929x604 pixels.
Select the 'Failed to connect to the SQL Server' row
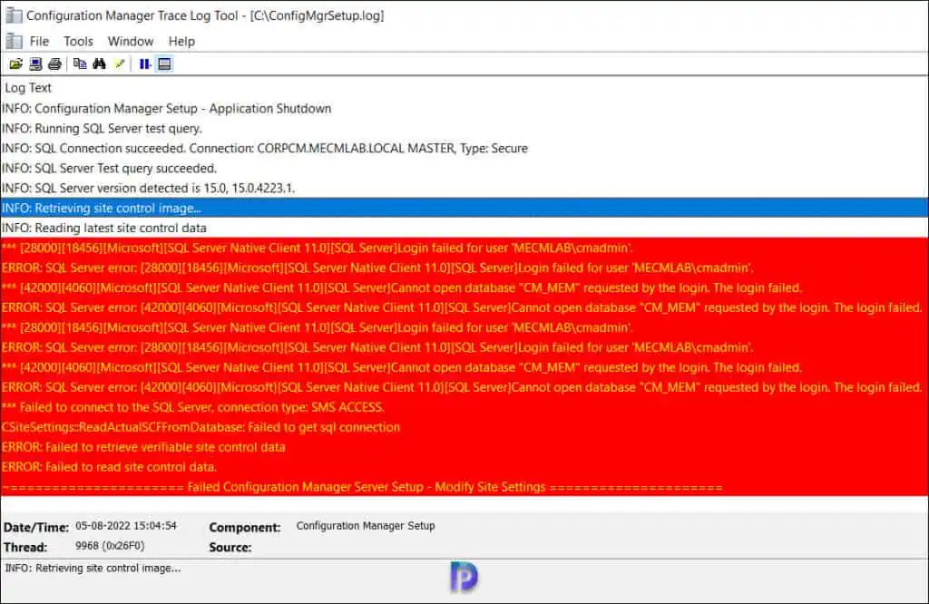pos(464,407)
